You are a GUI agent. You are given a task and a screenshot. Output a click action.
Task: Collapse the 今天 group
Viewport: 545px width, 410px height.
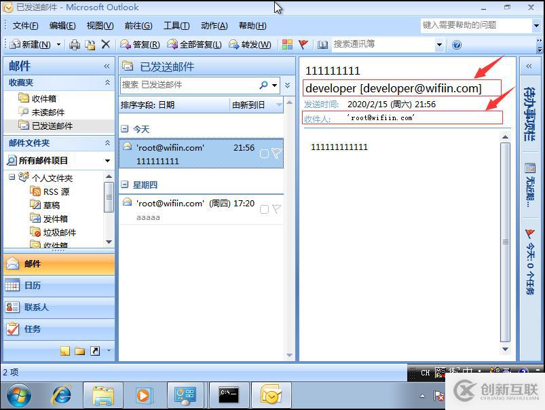click(124, 129)
